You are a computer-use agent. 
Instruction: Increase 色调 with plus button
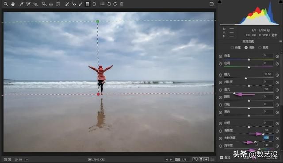tap(277, 64)
